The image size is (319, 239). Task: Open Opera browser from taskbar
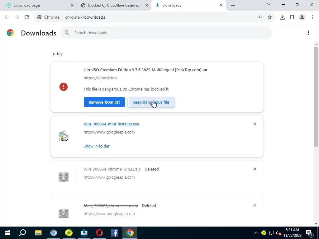(99, 233)
